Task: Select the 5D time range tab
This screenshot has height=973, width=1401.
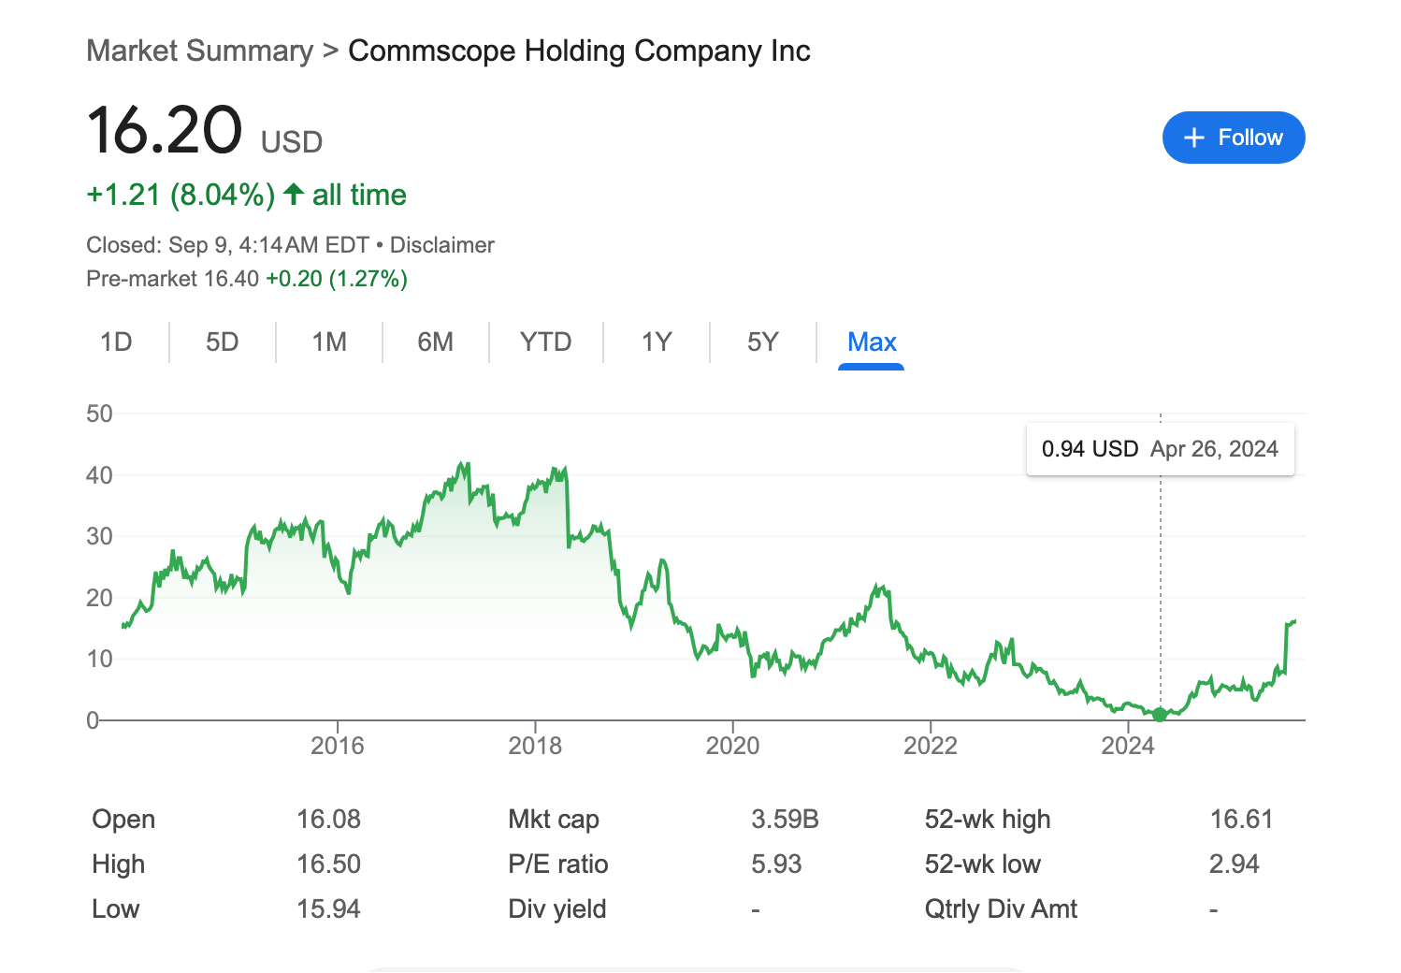Action: 222,342
